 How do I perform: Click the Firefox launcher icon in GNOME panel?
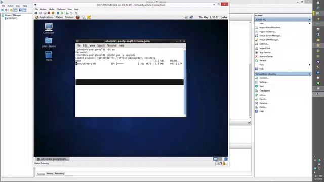(x=78, y=17)
